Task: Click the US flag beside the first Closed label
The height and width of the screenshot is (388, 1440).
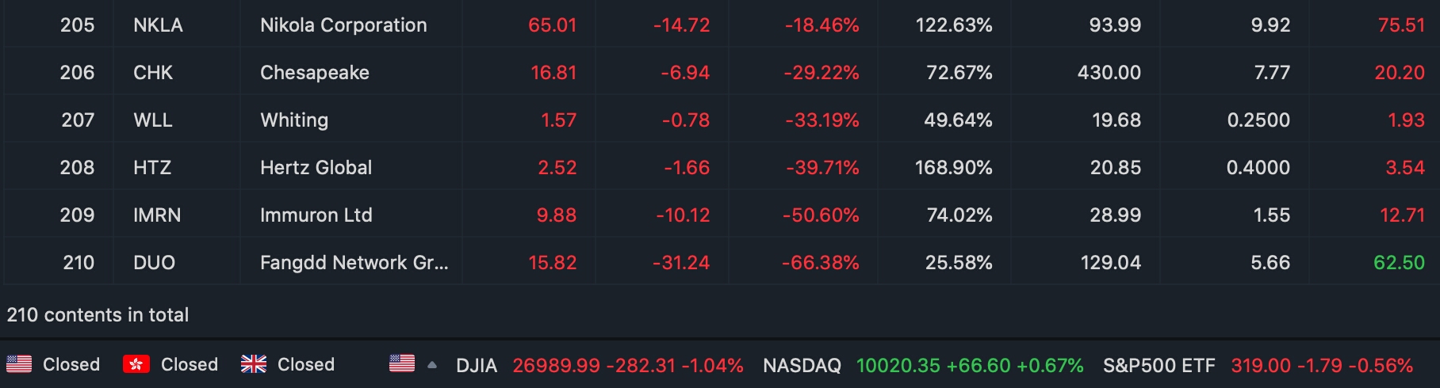Action: pos(19,364)
